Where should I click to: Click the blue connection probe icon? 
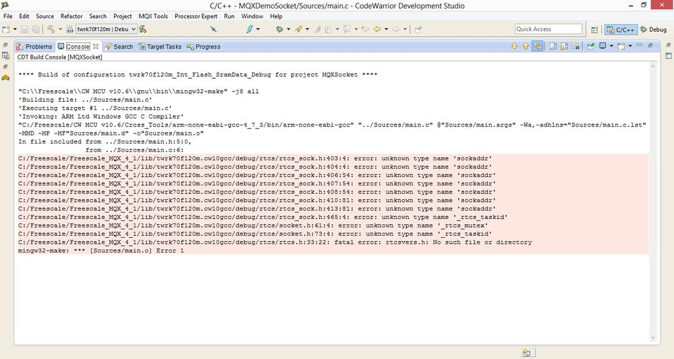[x=213, y=29]
